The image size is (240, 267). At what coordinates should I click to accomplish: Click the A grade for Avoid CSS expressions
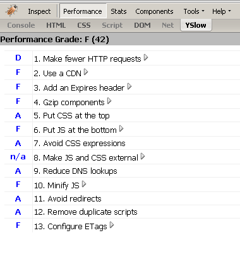[x=18, y=143]
